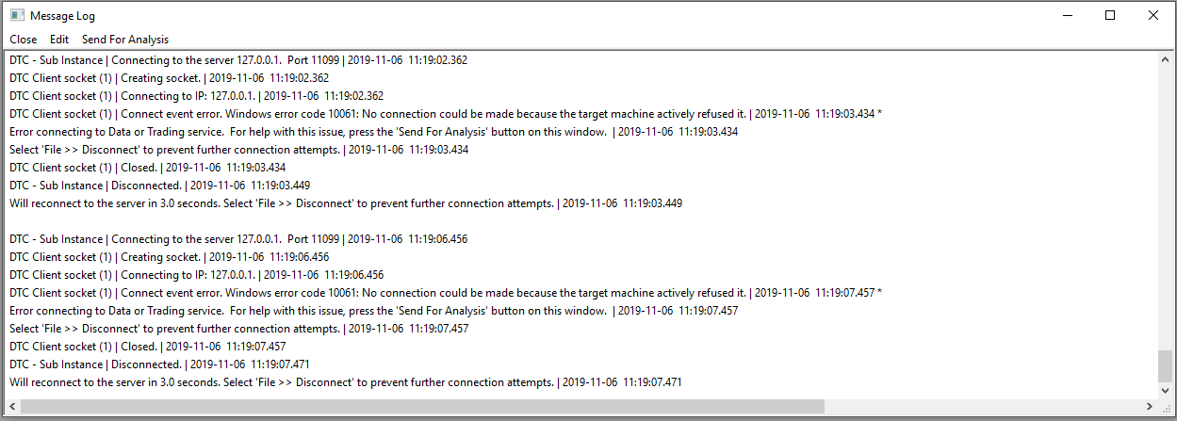Click the vertical scrollbar thumb

coord(1166,365)
